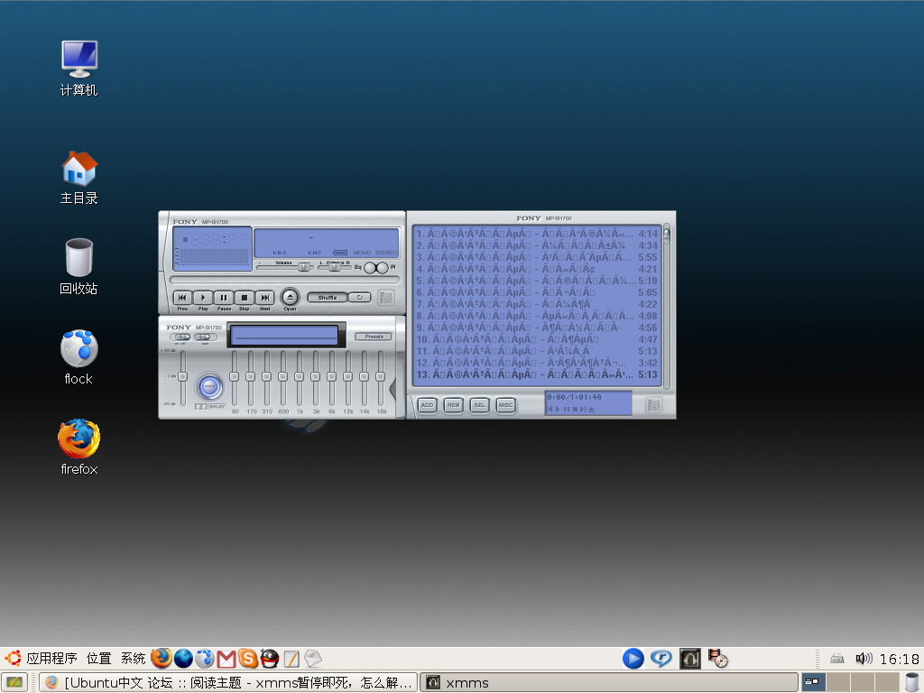
Task: Click the equalizer preamp slider
Action: pos(183,378)
